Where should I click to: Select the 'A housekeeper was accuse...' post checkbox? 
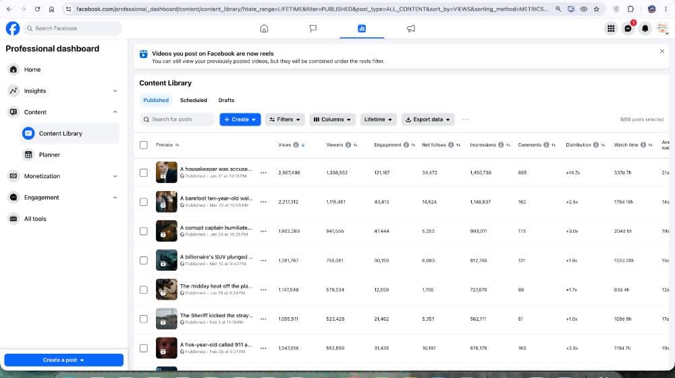click(143, 173)
